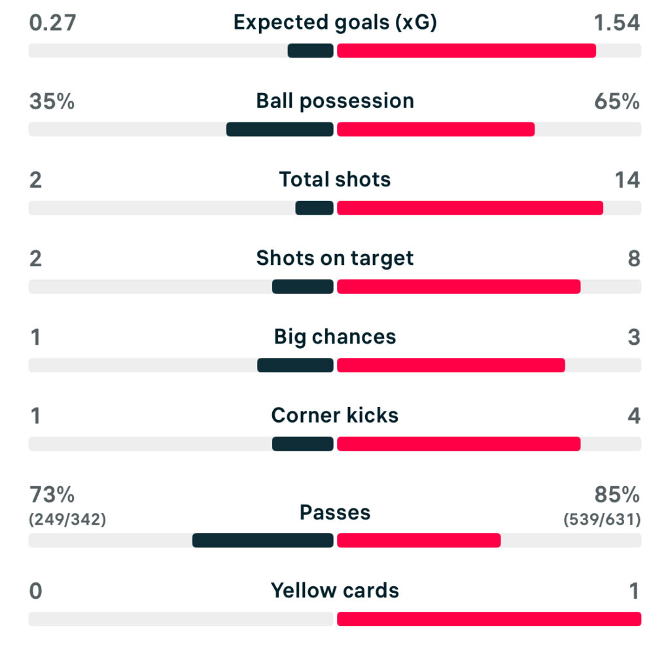Click the red Total shots bar
670x653 pixels.
coord(470,208)
